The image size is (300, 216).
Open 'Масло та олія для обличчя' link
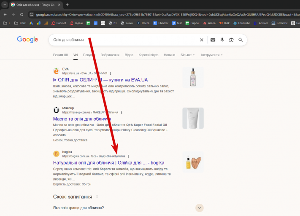tap(82, 119)
